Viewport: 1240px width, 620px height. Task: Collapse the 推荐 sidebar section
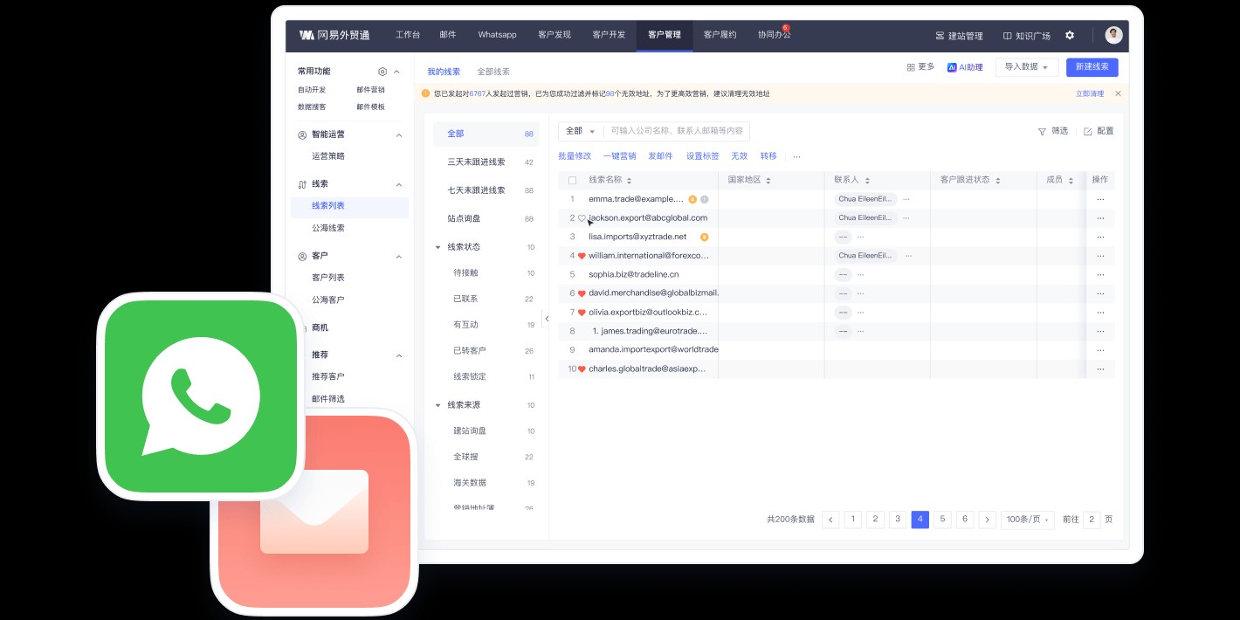click(x=399, y=355)
